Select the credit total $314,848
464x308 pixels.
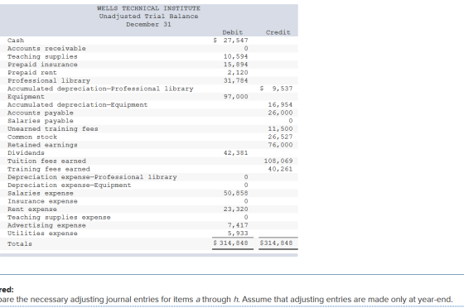tap(276, 243)
